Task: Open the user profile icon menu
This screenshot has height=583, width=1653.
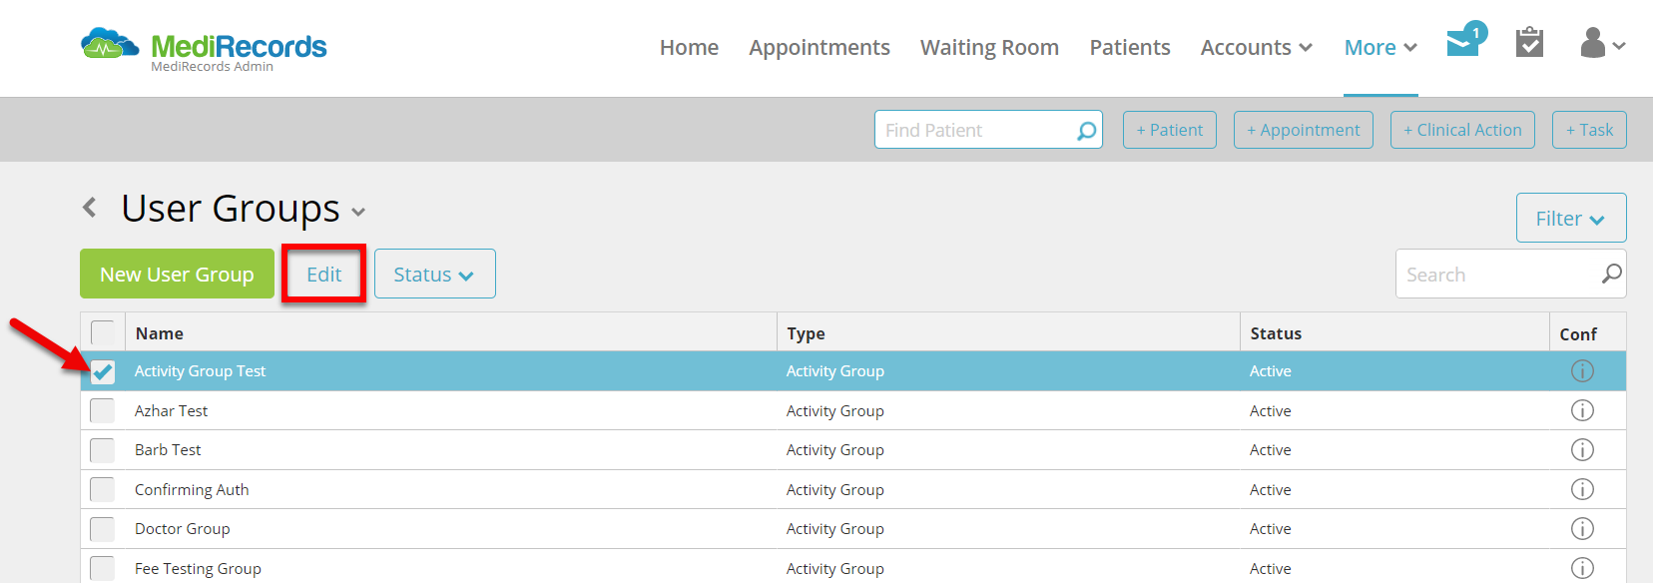Action: (x=1603, y=43)
